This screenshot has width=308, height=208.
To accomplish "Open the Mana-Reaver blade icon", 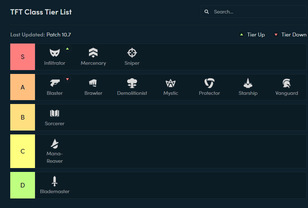I will click(x=55, y=144).
